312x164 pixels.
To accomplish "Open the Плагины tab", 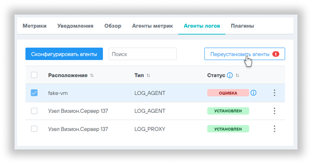I will pyautogui.click(x=242, y=26).
